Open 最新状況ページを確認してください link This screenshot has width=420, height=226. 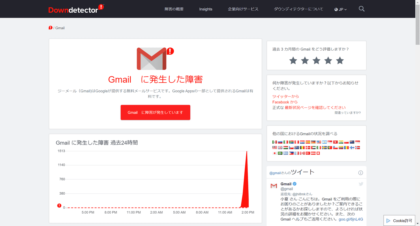tap(315, 108)
